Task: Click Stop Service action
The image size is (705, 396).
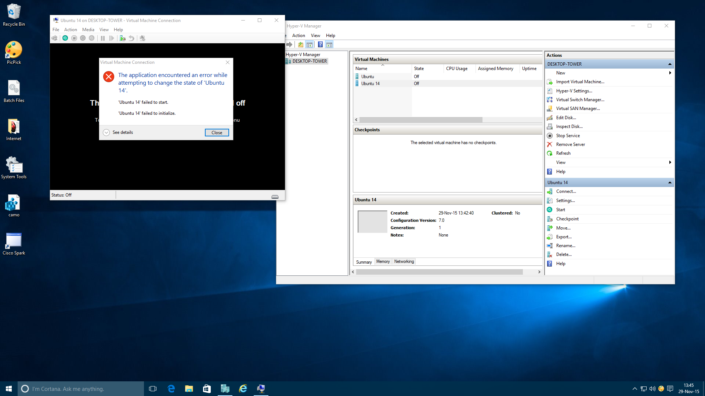Action: [568, 136]
